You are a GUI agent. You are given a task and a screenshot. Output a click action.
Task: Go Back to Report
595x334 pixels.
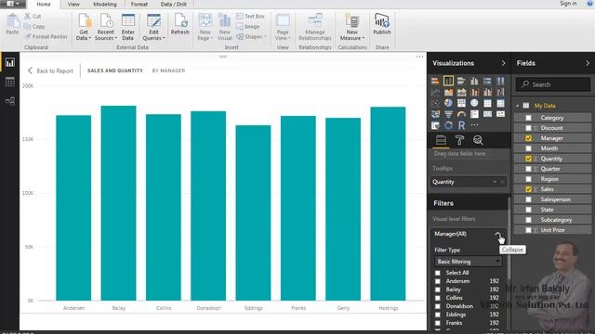pos(51,71)
